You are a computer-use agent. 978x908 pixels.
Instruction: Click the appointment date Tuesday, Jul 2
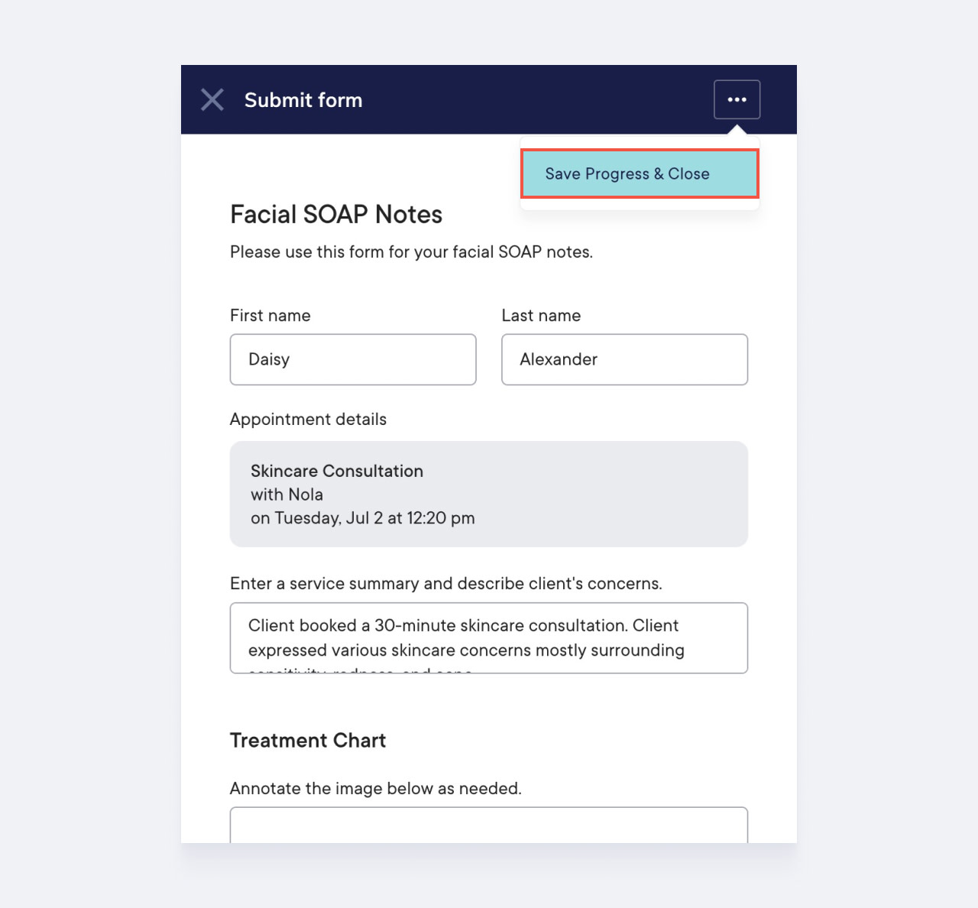click(363, 518)
